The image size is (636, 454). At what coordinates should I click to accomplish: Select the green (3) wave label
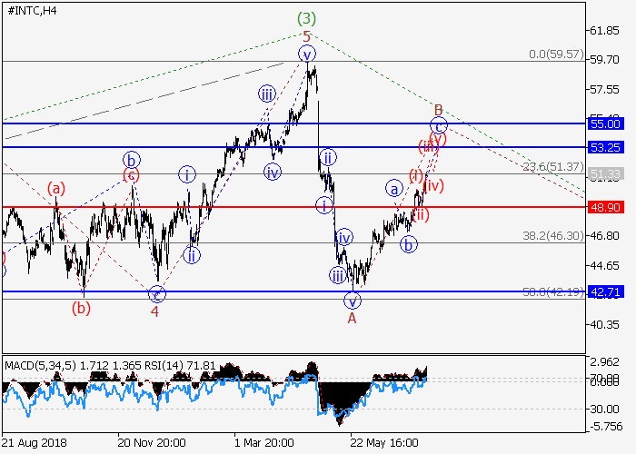pos(306,17)
